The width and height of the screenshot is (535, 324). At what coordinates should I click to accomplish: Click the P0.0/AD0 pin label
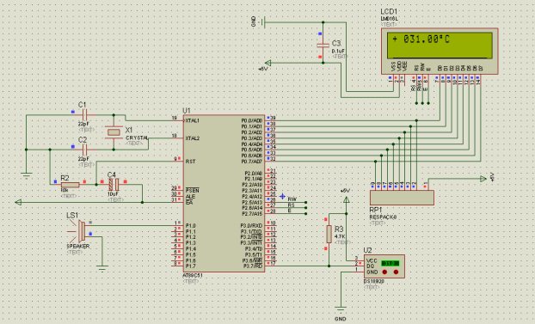(252, 120)
